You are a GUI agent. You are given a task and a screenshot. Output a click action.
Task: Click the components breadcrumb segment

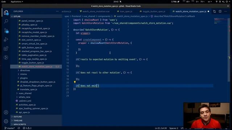click(x=104, y=16)
